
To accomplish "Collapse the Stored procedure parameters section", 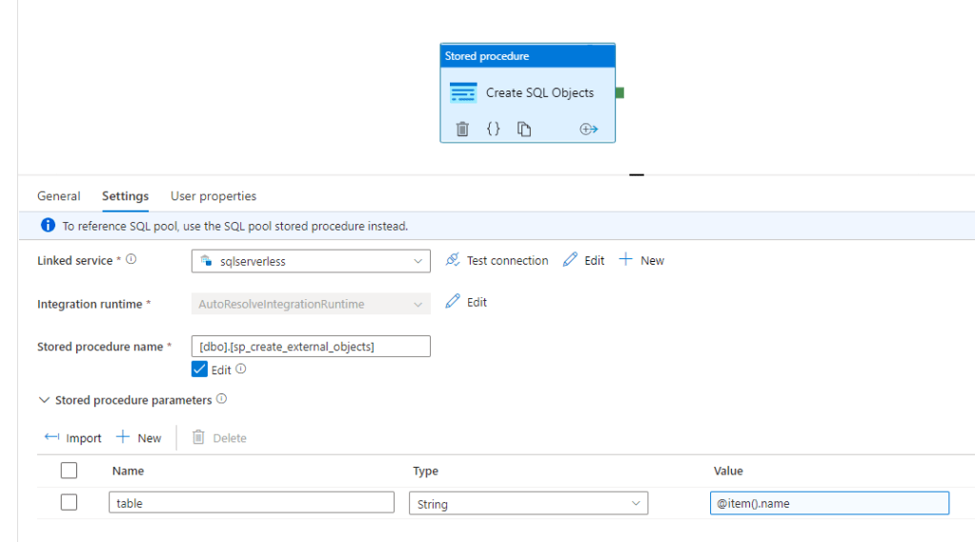I will (x=44, y=400).
